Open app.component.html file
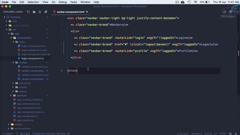Viewport: 240px width, 135px height. (29, 108)
